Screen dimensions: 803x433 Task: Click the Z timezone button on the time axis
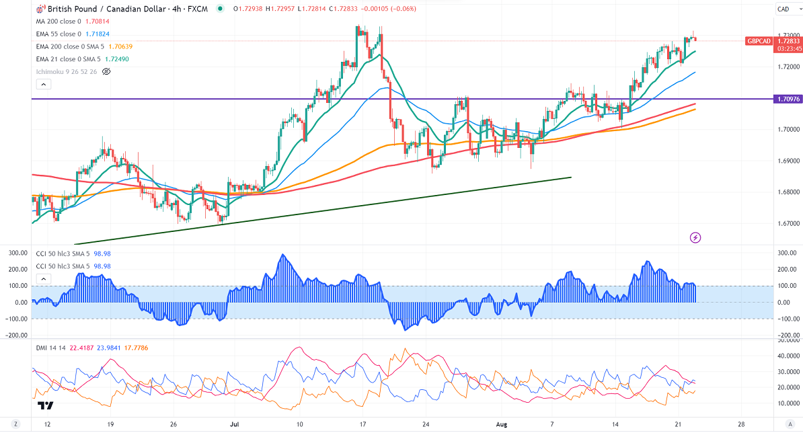[16, 424]
